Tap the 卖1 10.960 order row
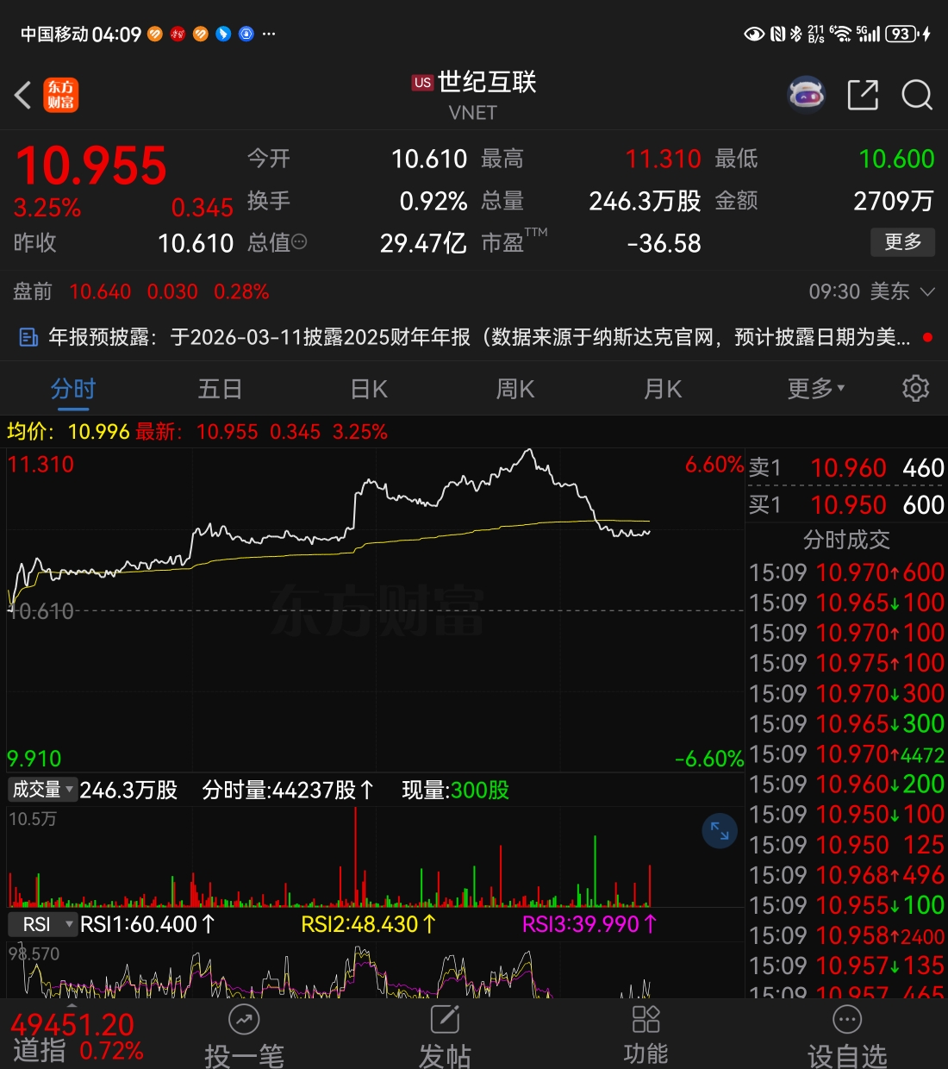This screenshot has height=1069, width=948. 846,467
